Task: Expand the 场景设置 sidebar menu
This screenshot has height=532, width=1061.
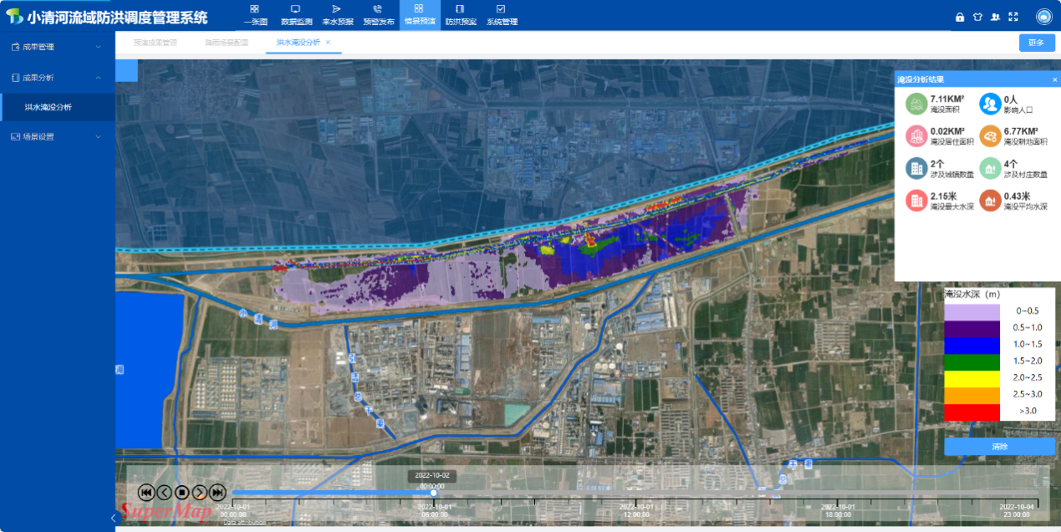Action: (57, 136)
